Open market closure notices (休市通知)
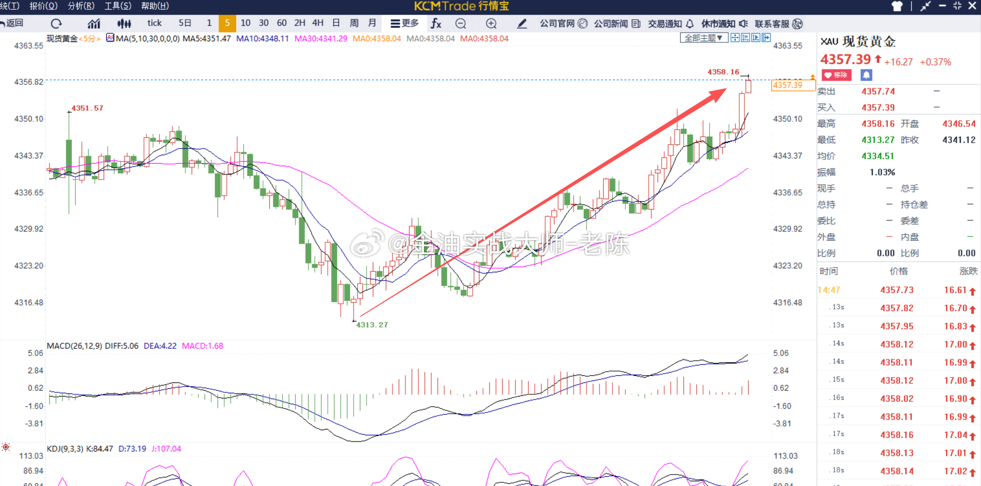 pos(725,23)
